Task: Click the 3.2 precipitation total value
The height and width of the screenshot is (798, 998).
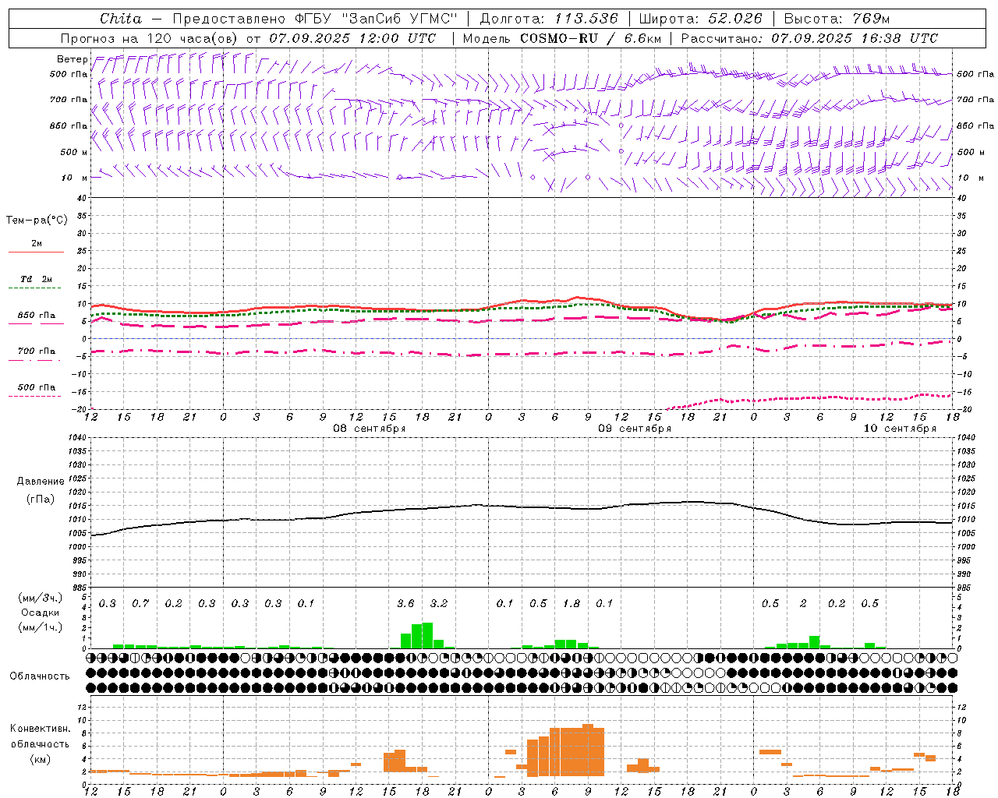Action: pos(439,603)
